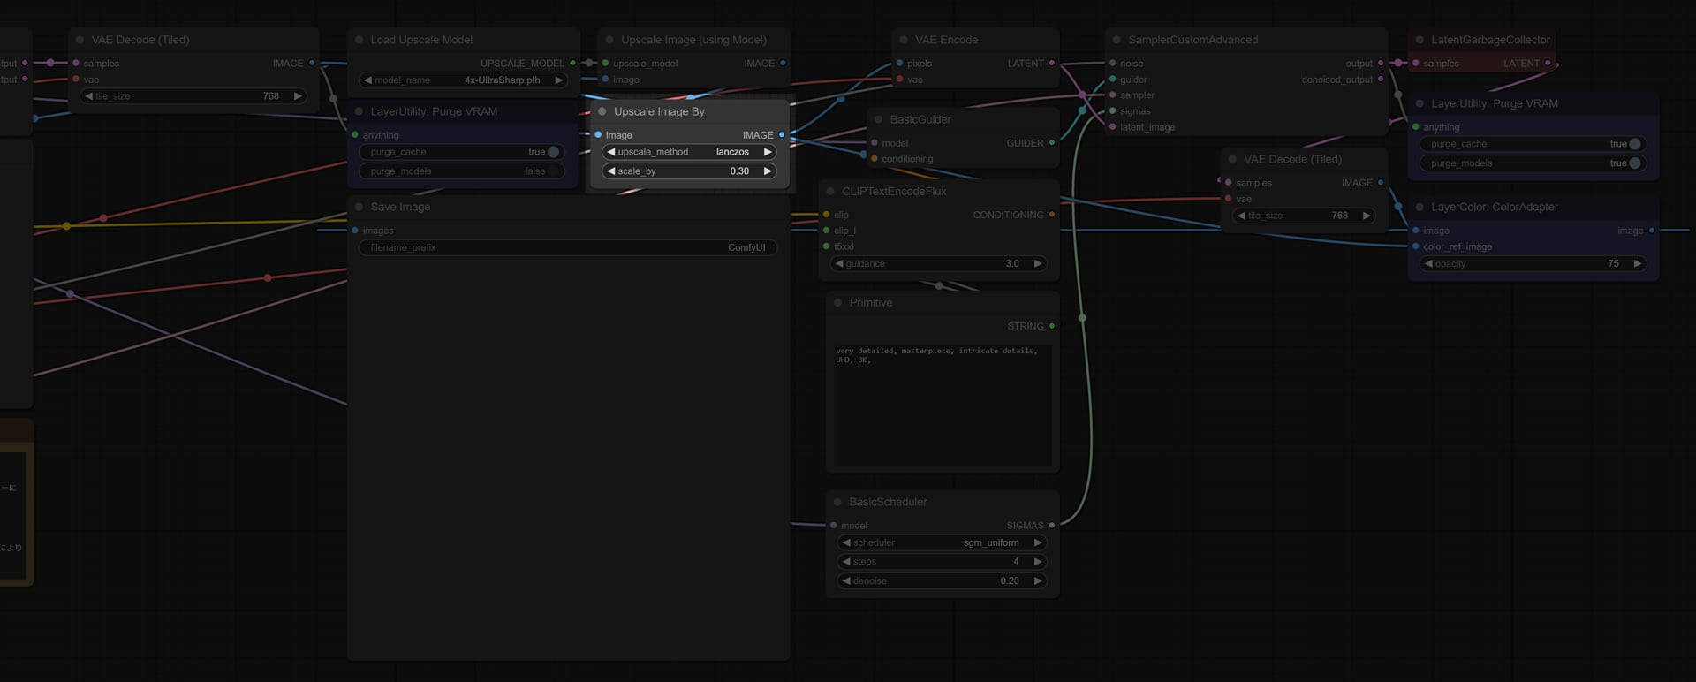Click images input port of Save Image
The height and width of the screenshot is (682, 1696).
355,231
